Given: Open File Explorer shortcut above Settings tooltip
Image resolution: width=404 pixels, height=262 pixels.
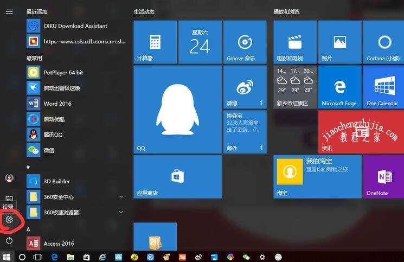Looking at the screenshot, I should (9, 199).
